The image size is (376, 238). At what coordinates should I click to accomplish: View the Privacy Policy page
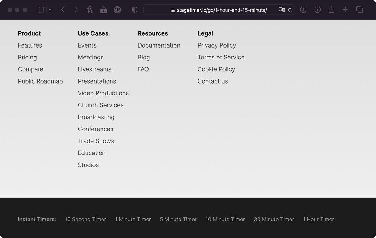[217, 45]
